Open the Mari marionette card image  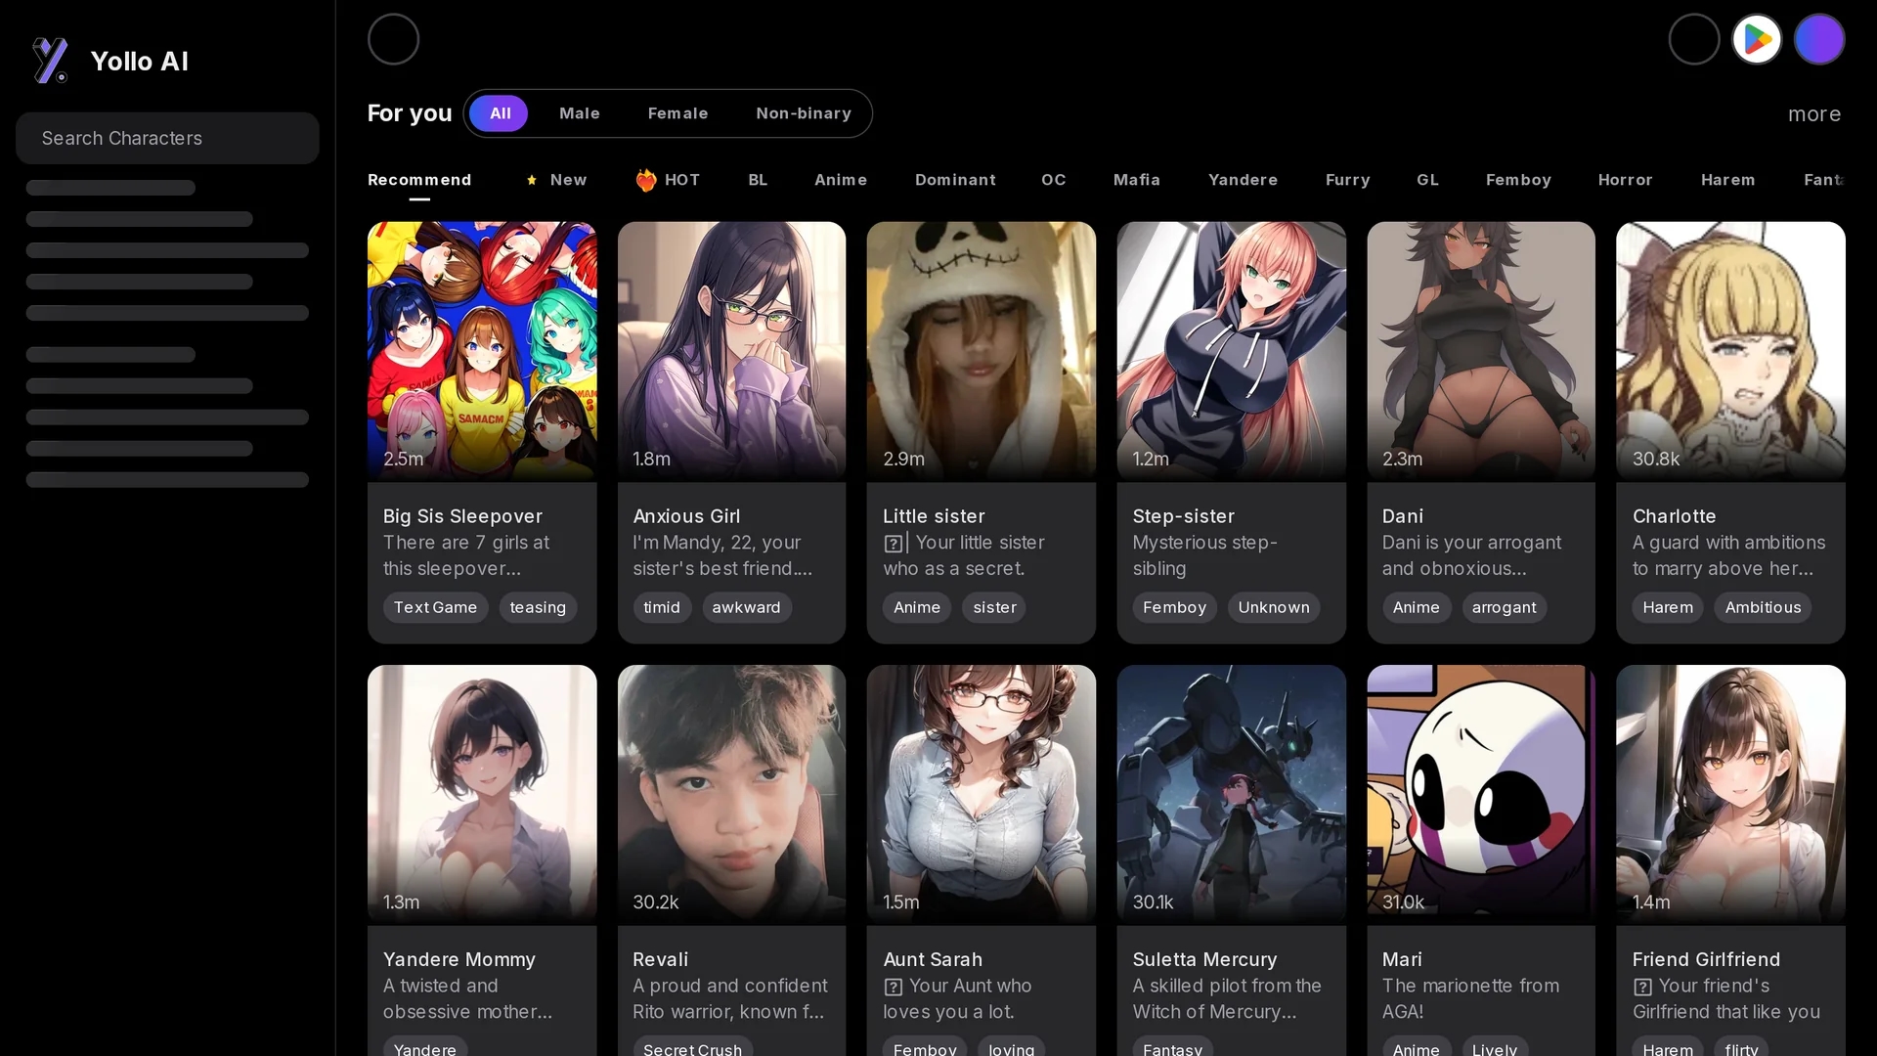1481,794
